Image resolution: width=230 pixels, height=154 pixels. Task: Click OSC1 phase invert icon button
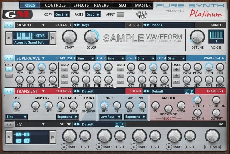pos(9,75)
